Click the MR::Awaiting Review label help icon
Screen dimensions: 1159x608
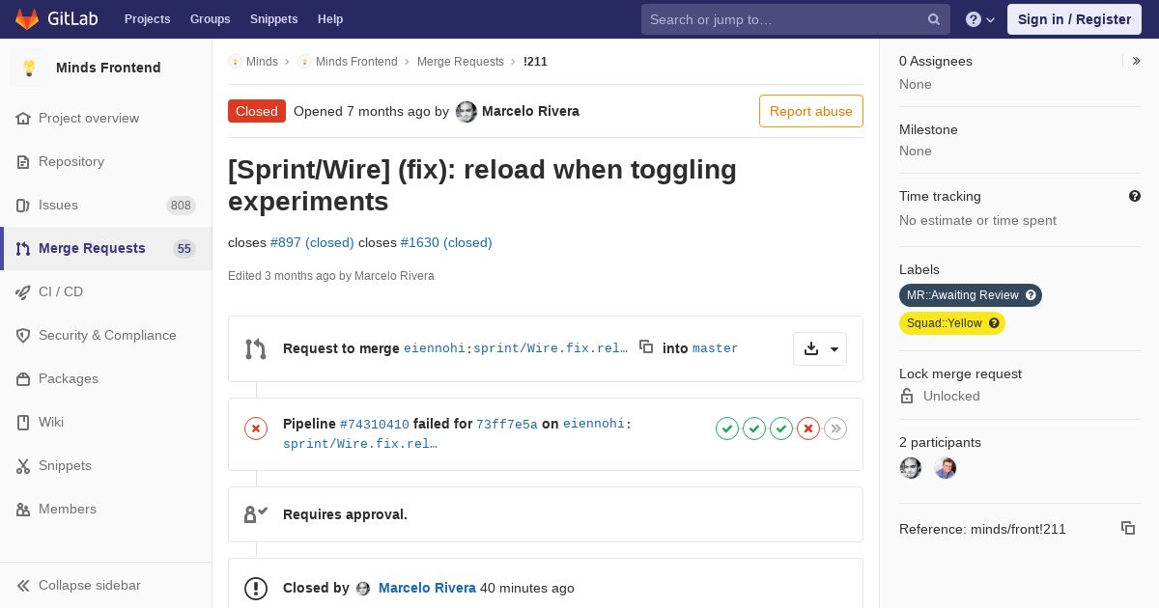pyautogui.click(x=1031, y=295)
